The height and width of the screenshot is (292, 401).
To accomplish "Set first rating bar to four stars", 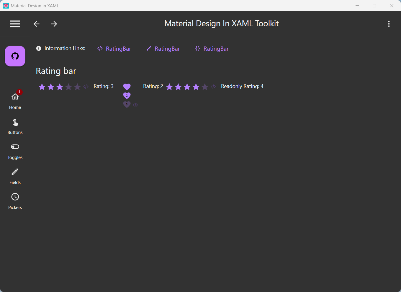I will pyautogui.click(x=68, y=87).
